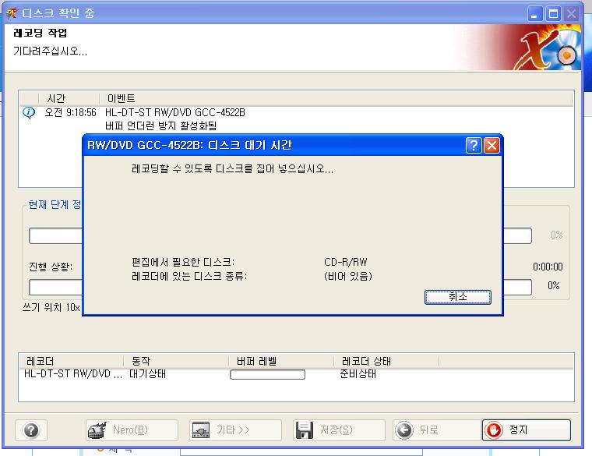The image size is (592, 456).
Task: Click the buffer level progress bar
Action: click(x=267, y=374)
